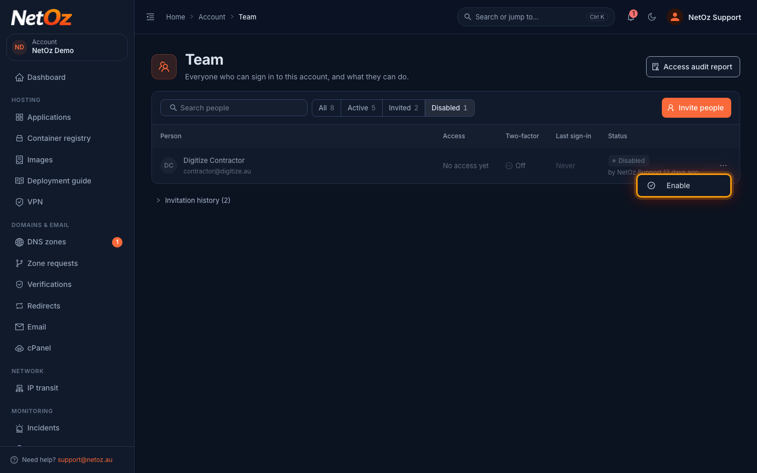Click the DNS zones notification badge

[117, 242]
